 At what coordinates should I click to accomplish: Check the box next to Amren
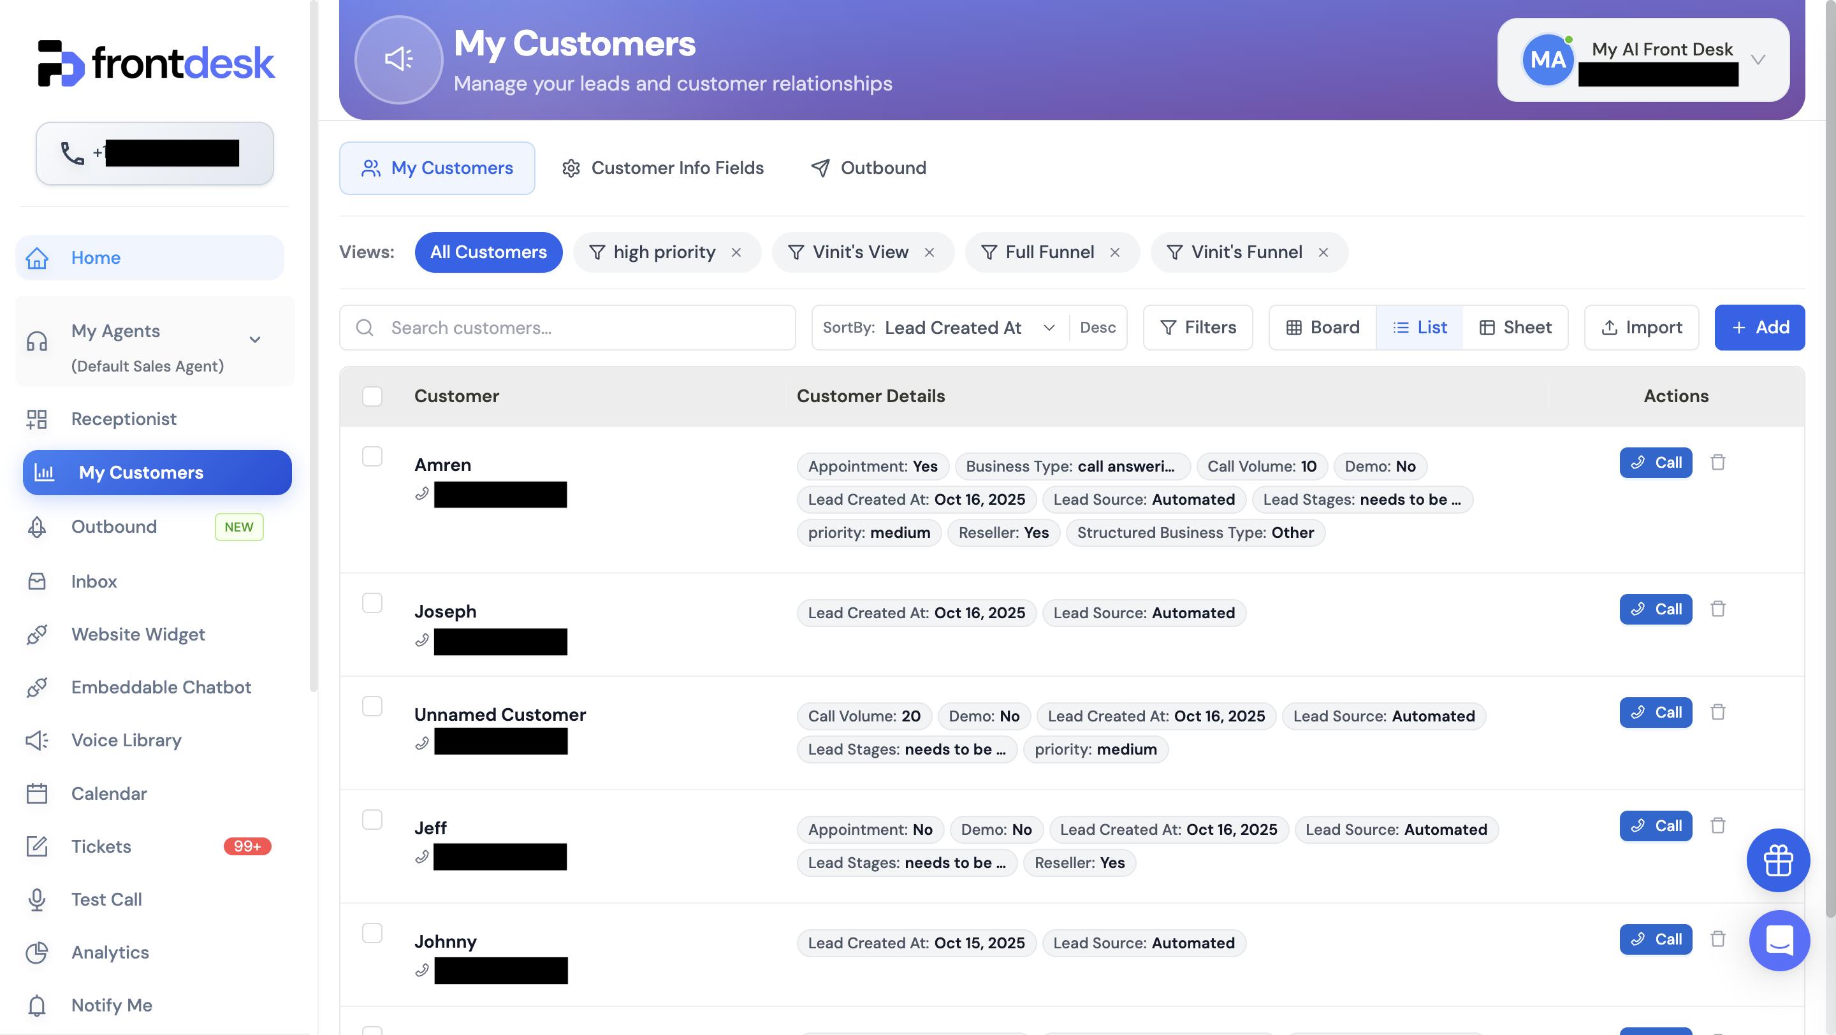click(x=372, y=456)
